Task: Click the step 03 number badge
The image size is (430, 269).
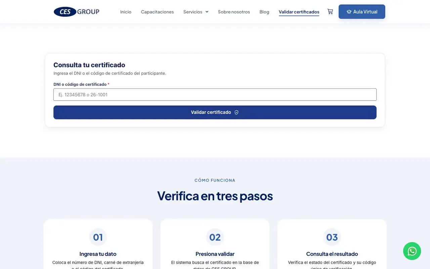Action: coord(332,237)
